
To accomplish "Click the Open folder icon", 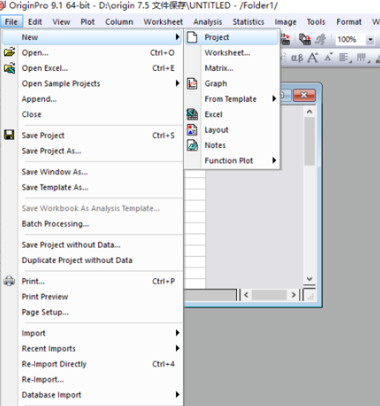I will [10, 53].
